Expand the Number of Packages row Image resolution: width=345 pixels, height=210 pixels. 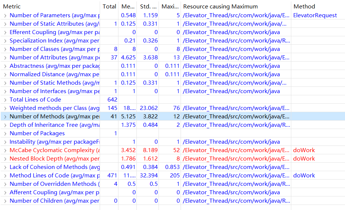click(5, 133)
